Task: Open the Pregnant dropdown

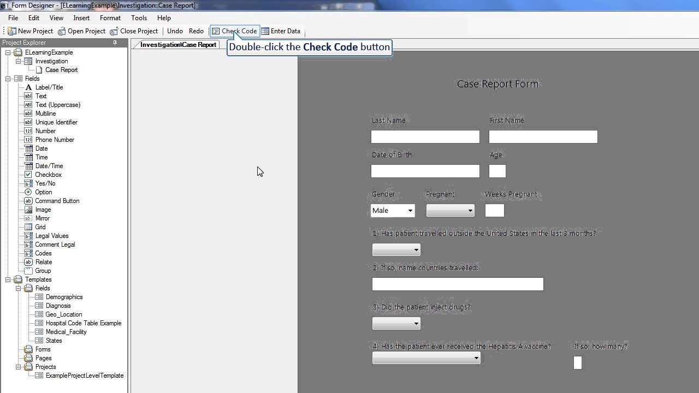Action: 470,211
